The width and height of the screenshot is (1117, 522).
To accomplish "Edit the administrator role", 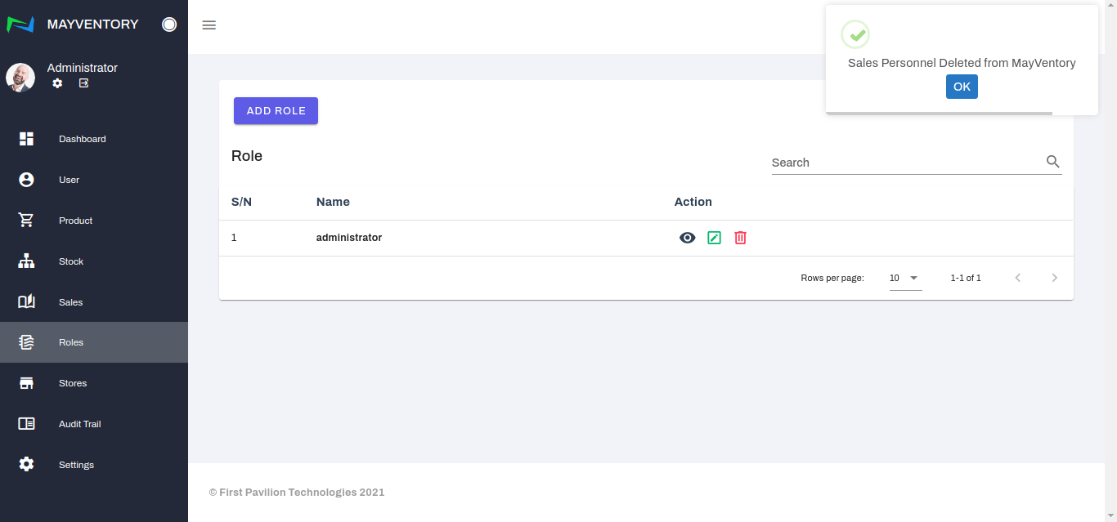I will click(x=714, y=238).
